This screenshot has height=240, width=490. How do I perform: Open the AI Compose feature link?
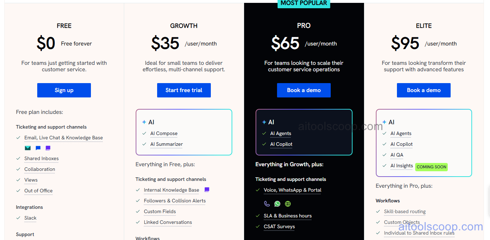[x=164, y=133]
